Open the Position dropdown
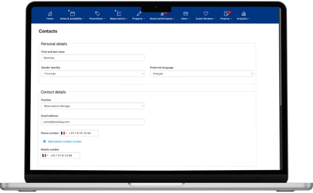This screenshot has width=313, height=193. point(93,106)
